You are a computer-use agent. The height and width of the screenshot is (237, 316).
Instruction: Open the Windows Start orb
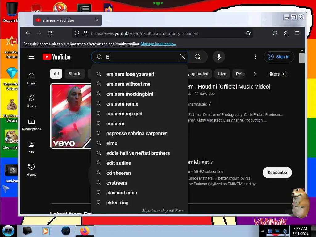(x=8, y=231)
